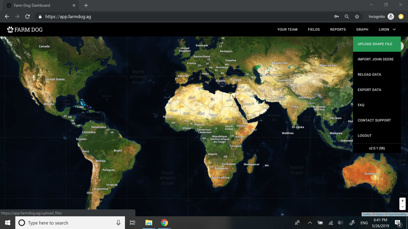Open the zoom magnifier icon in address bar
The height and width of the screenshot is (229, 408).
[347, 17]
